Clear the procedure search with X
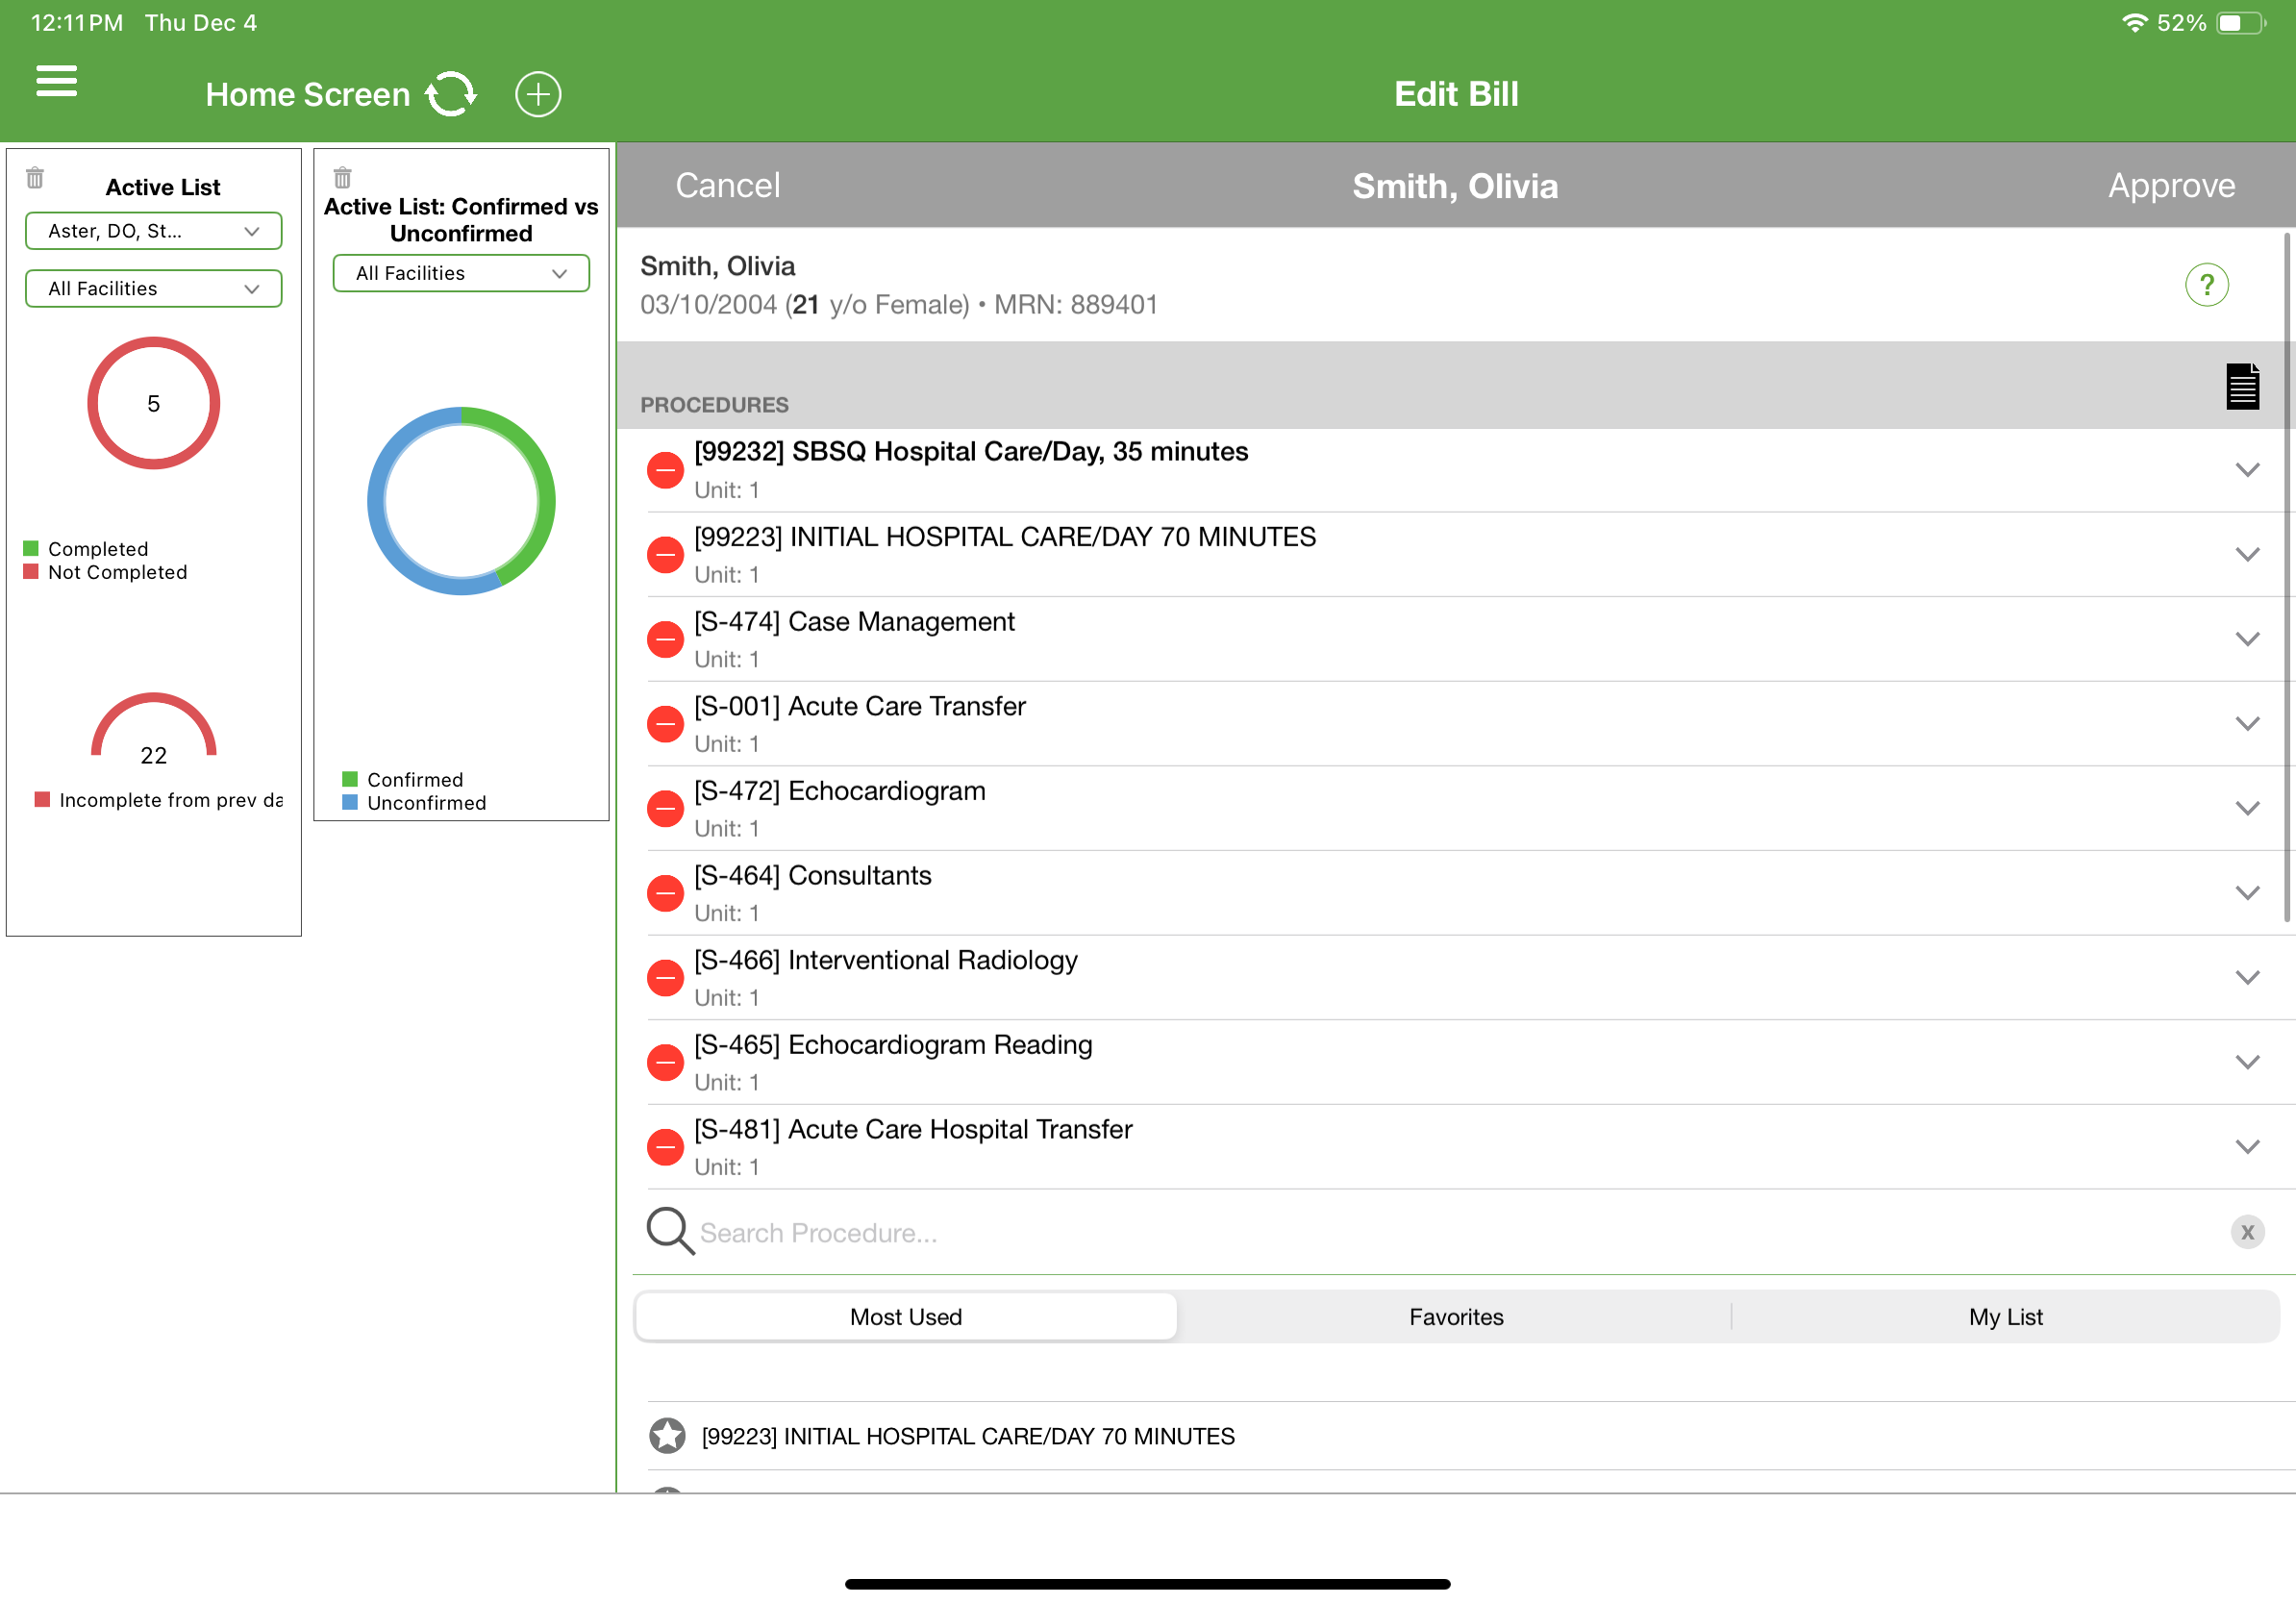This screenshot has width=2296, height=1604. tap(2247, 1232)
